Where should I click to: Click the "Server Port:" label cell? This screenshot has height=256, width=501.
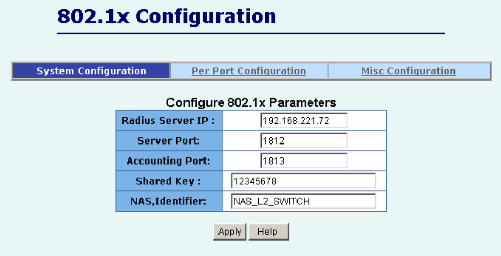coord(168,141)
